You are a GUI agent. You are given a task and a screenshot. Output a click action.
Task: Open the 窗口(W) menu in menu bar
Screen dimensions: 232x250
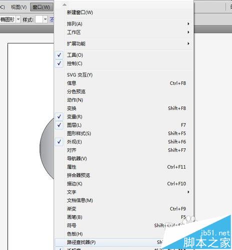pos(42,7)
